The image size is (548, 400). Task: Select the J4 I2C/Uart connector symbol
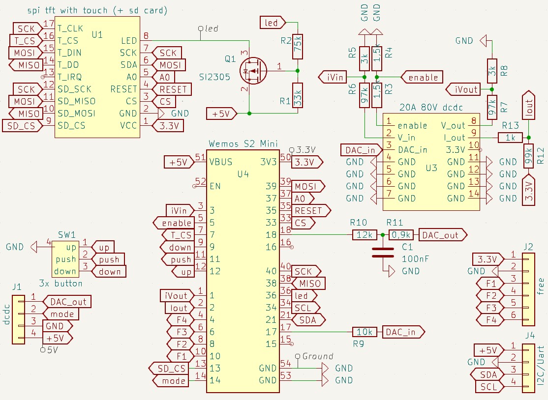[x=528, y=368]
